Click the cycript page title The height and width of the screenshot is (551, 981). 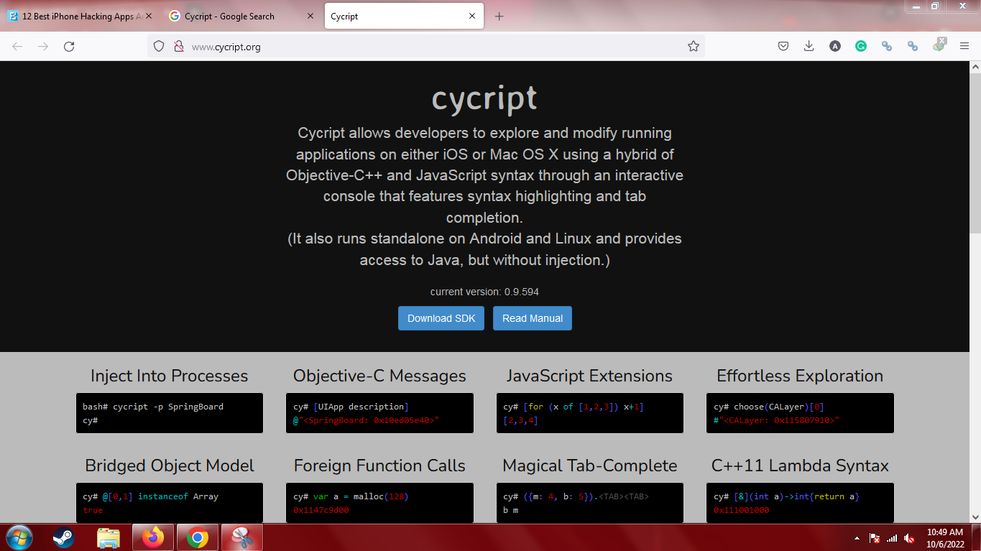tap(484, 98)
